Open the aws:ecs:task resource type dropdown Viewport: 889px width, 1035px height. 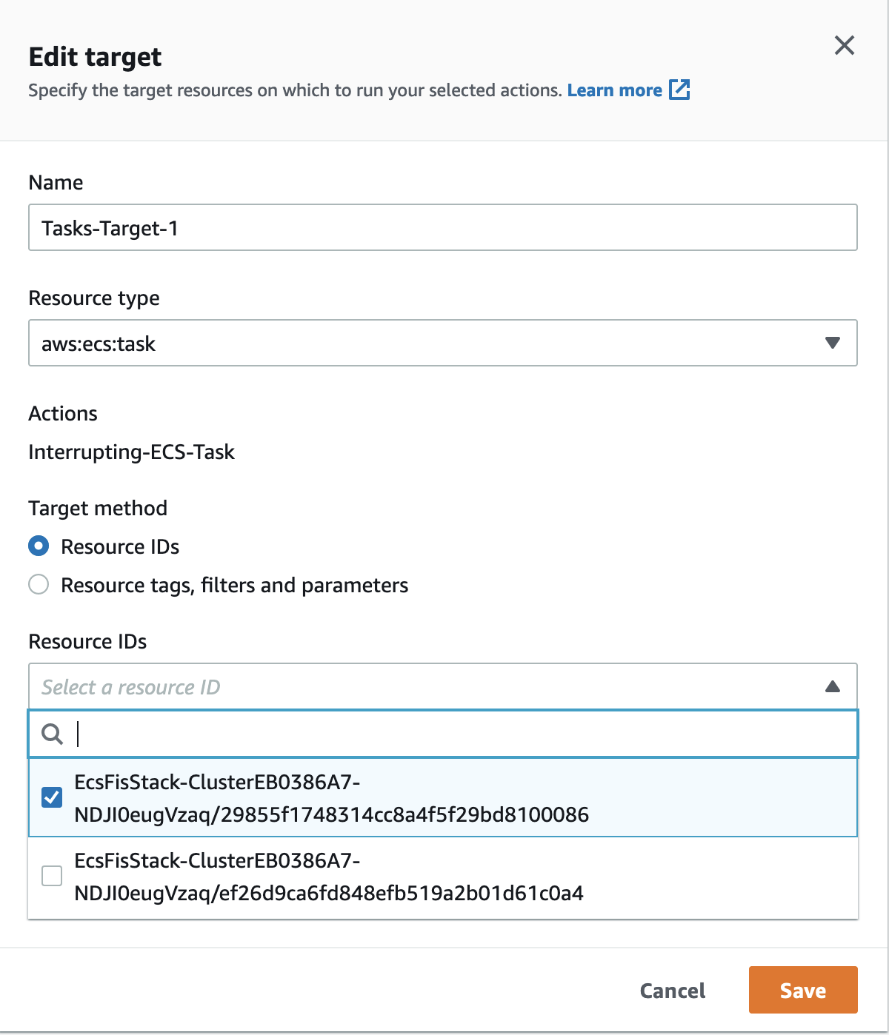pyautogui.click(x=443, y=343)
